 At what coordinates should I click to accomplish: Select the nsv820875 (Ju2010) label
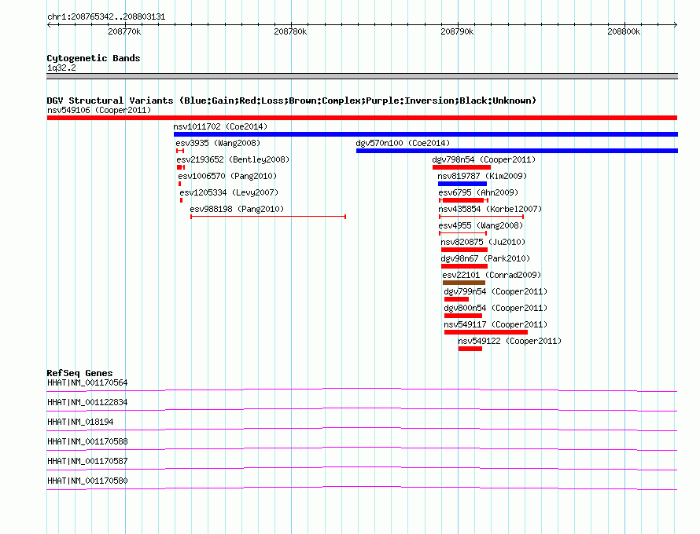(483, 242)
